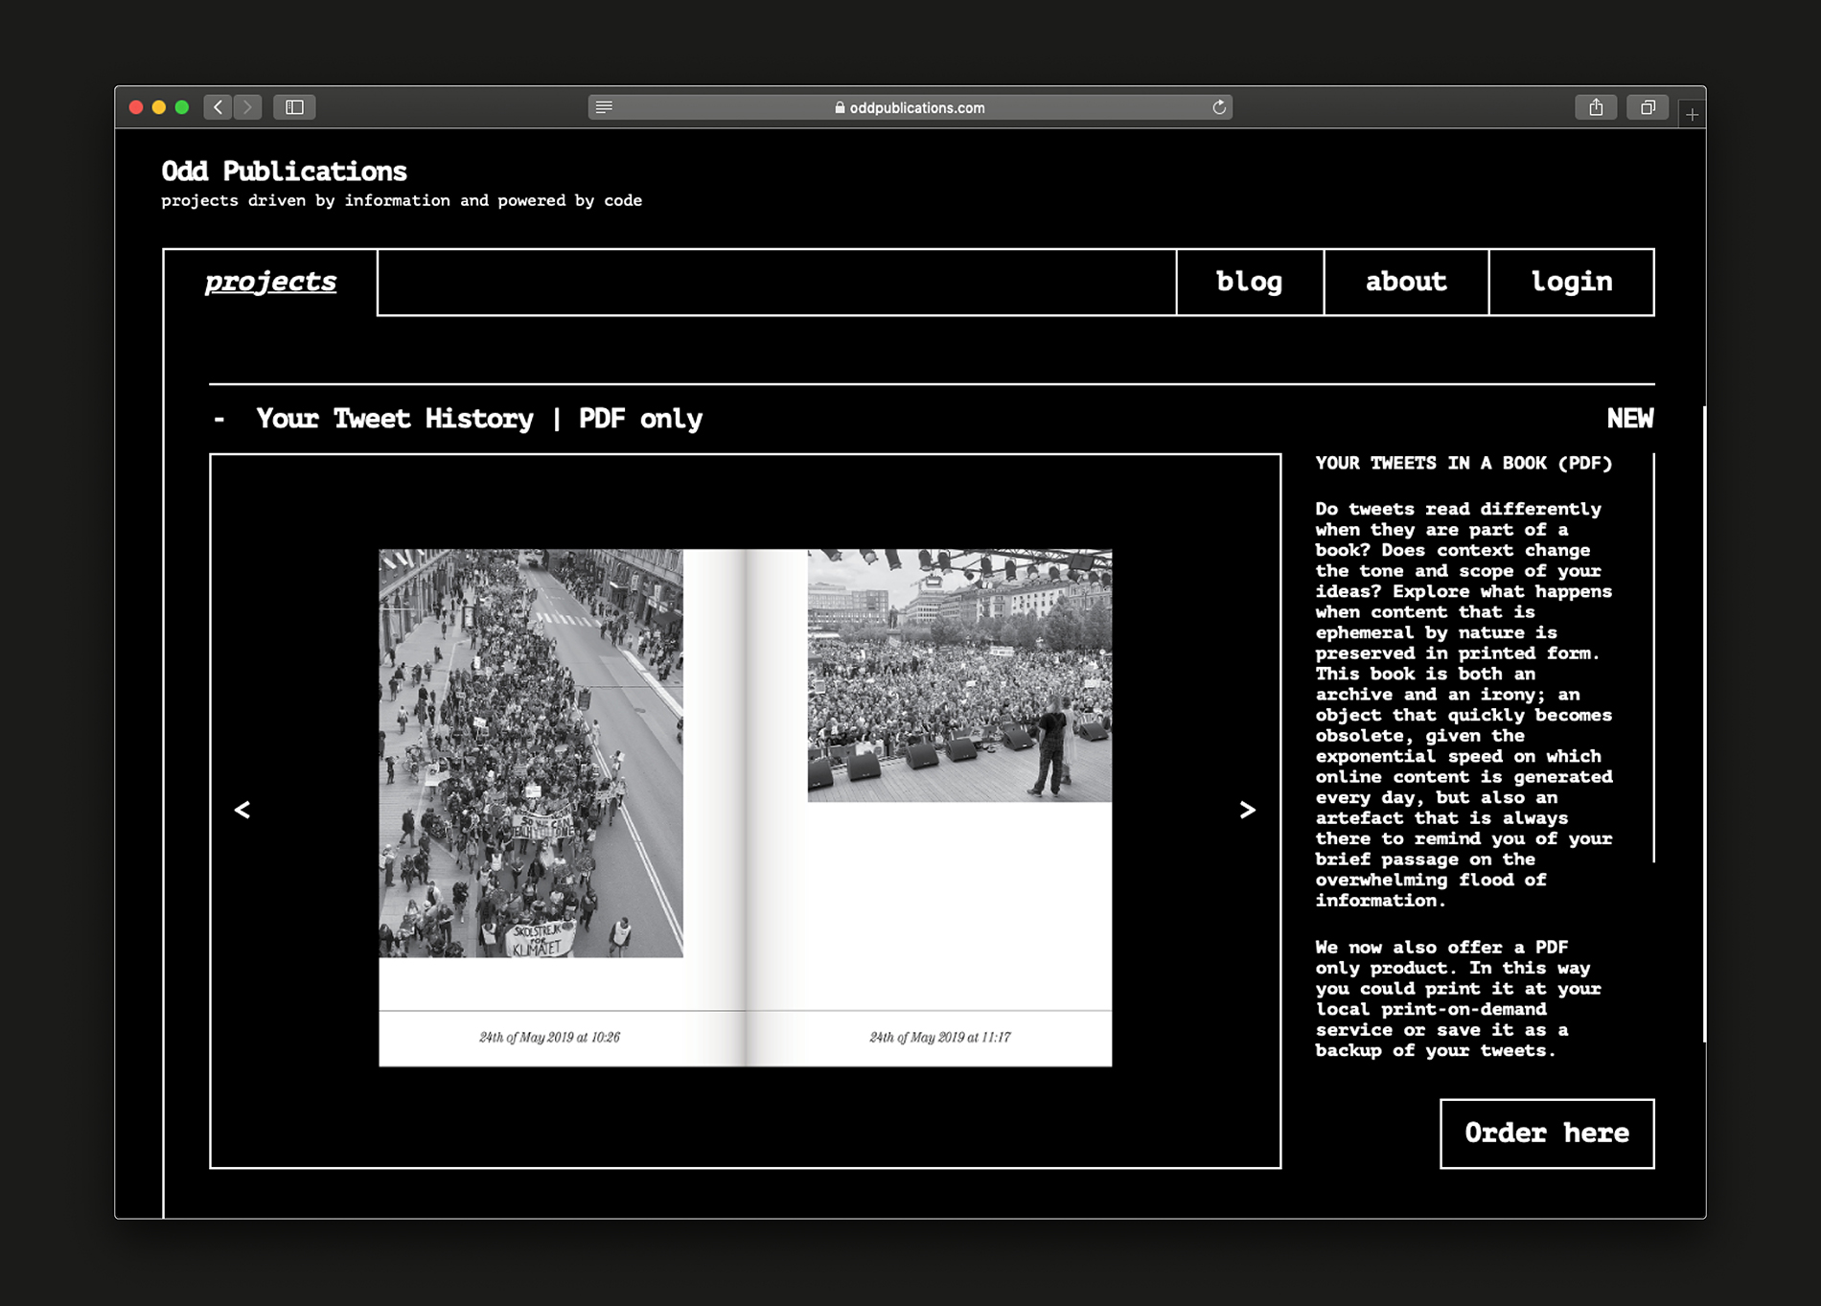Click the oddpublications.com address field
The height and width of the screenshot is (1306, 1821).
pyautogui.click(x=910, y=107)
